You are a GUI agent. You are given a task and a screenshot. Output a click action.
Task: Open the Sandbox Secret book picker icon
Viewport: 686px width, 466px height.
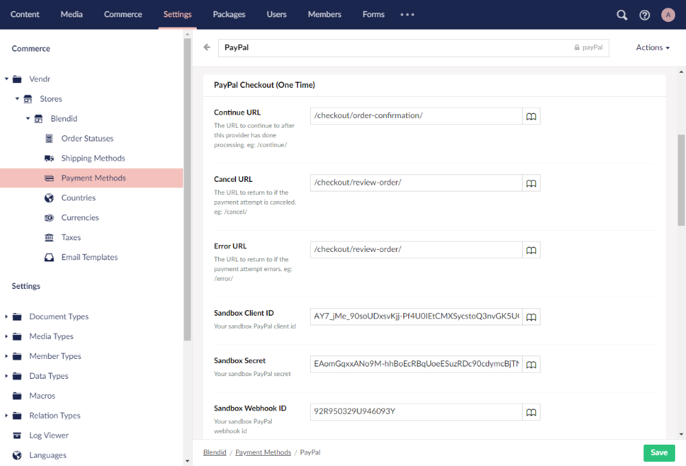(531, 364)
